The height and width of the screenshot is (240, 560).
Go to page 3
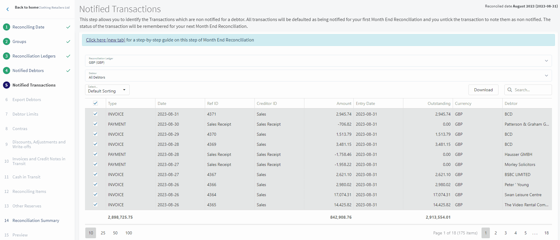pos(506,233)
